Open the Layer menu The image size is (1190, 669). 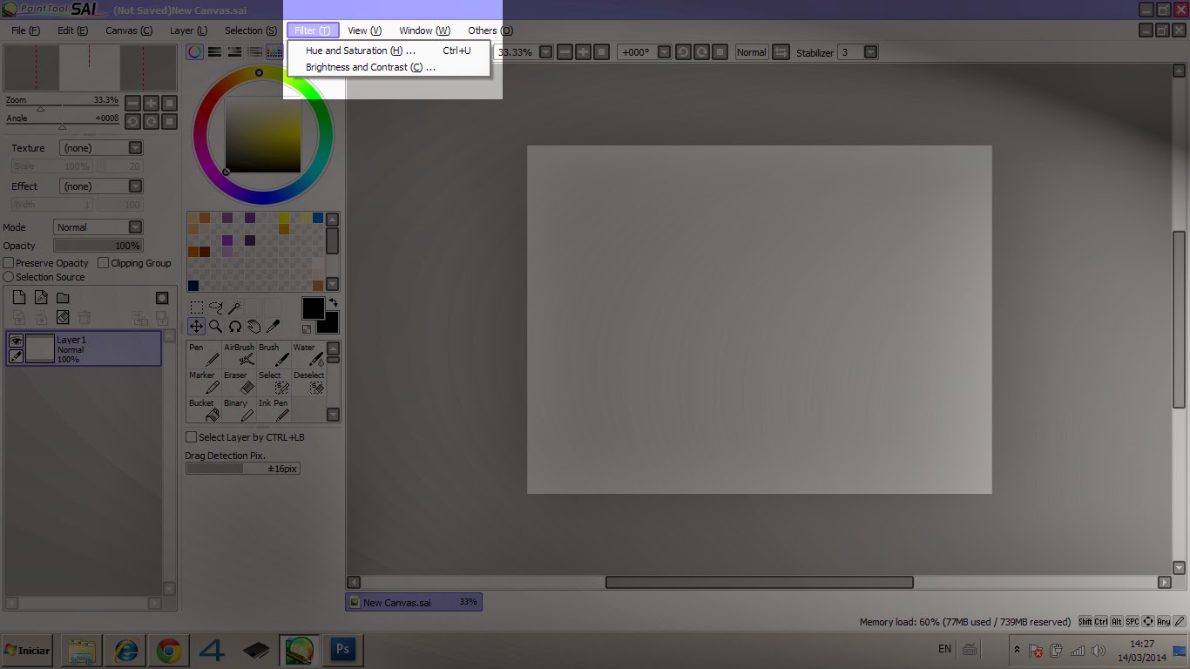[188, 30]
